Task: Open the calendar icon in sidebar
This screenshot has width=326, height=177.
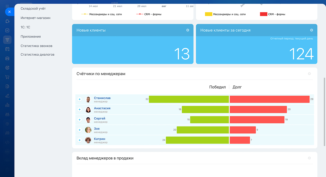Action: coord(7,49)
